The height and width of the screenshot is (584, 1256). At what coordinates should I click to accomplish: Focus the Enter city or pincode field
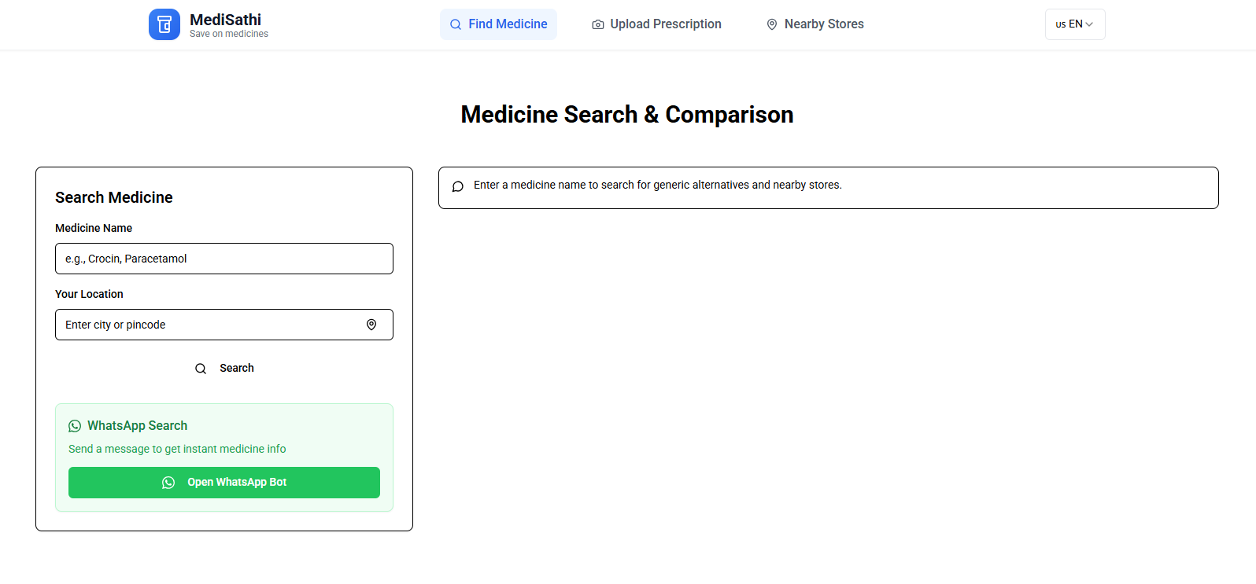click(224, 325)
